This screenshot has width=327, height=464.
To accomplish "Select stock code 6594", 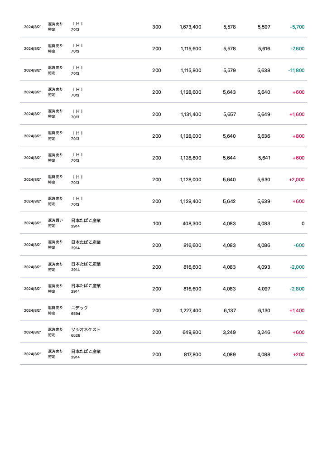I will [75, 314].
